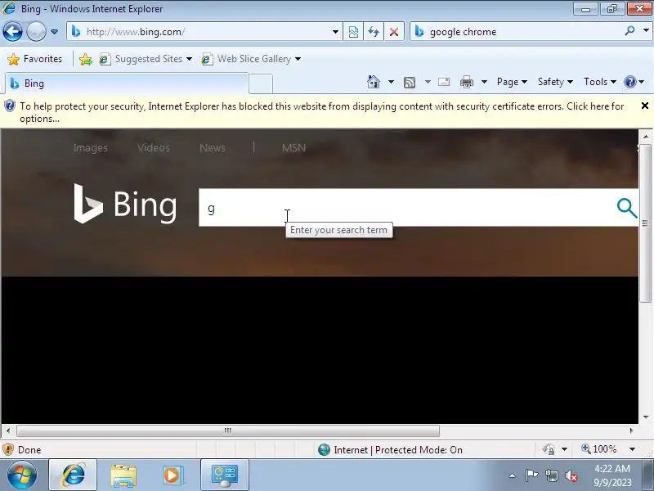Click the red Stop loading icon
654x491 pixels.
(393, 32)
